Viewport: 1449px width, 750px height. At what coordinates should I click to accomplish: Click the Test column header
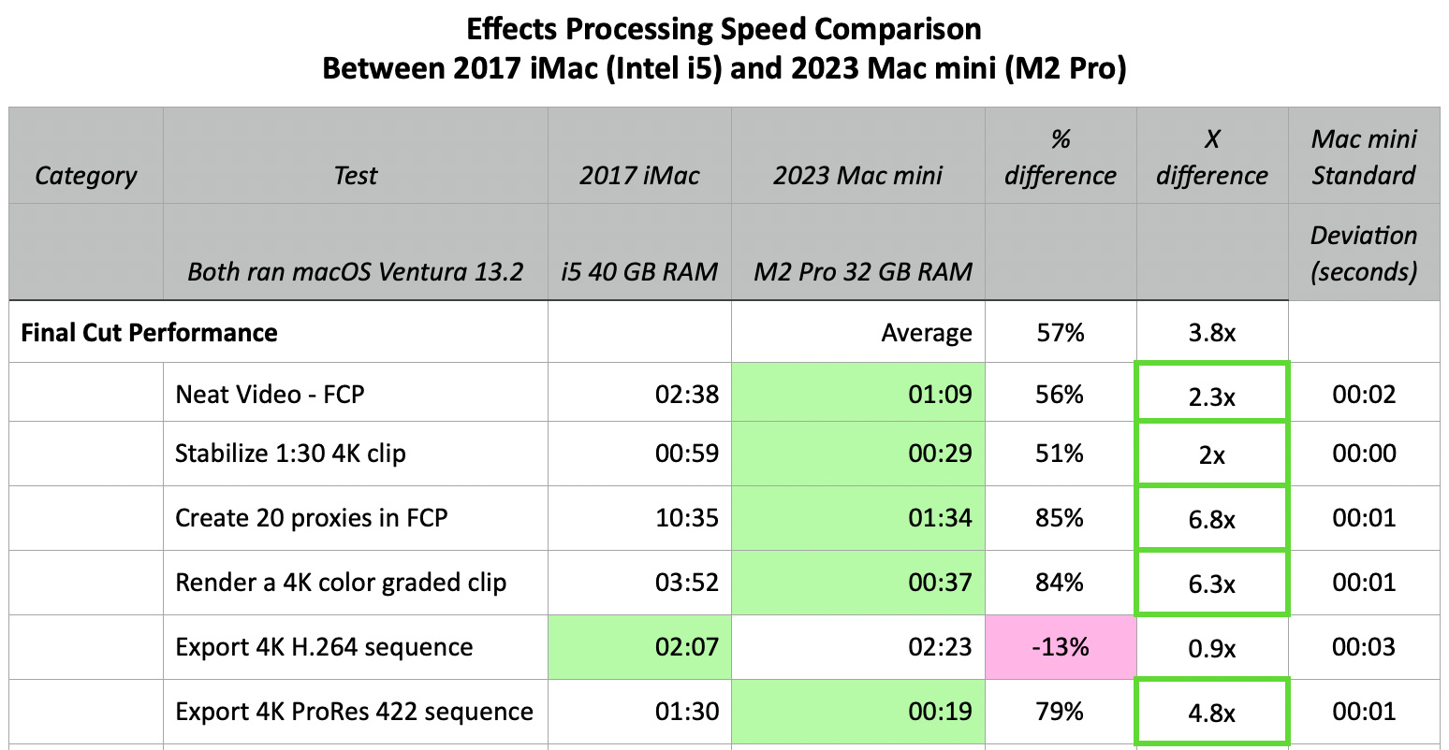(x=355, y=175)
